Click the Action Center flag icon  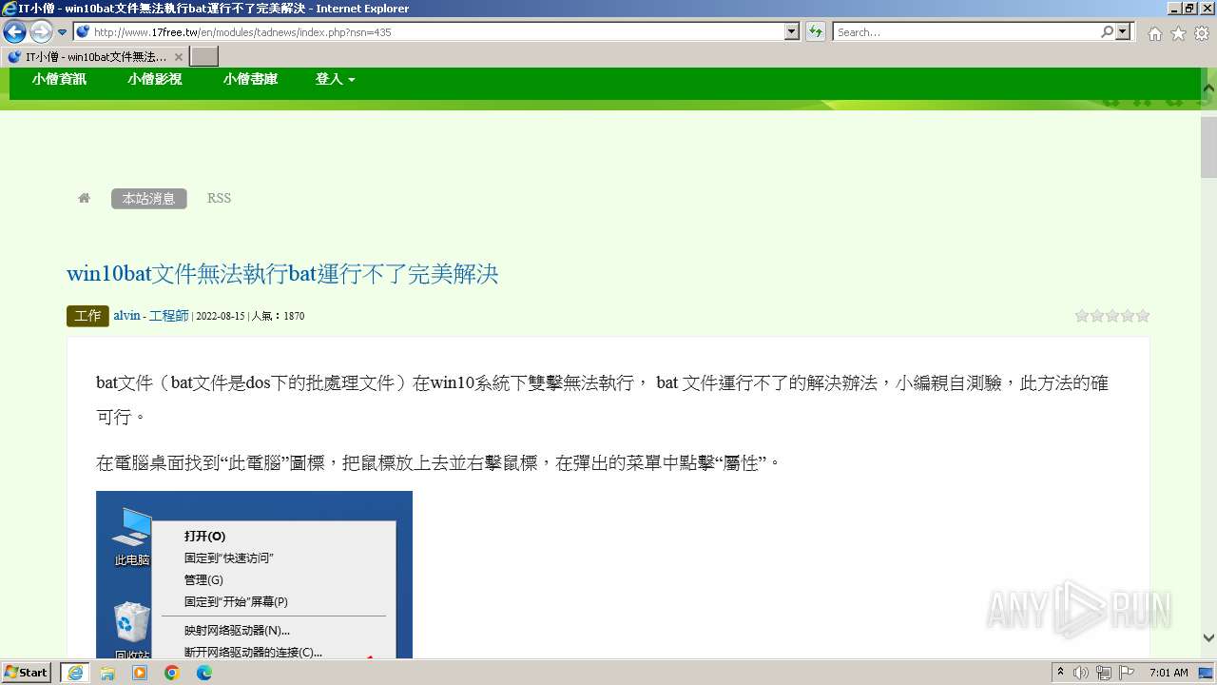pyautogui.click(x=1127, y=673)
